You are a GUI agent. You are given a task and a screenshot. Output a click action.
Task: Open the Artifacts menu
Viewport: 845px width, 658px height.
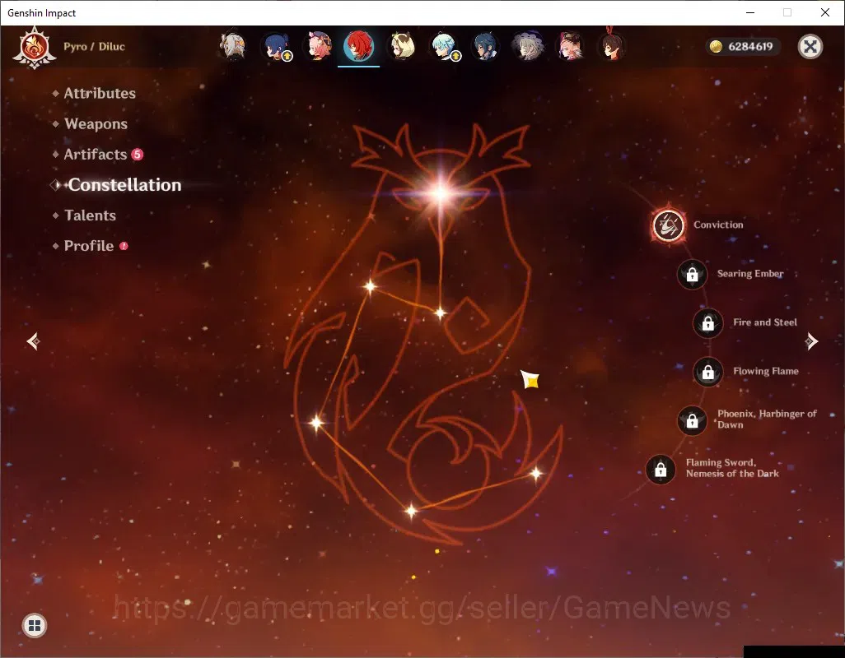coord(96,155)
